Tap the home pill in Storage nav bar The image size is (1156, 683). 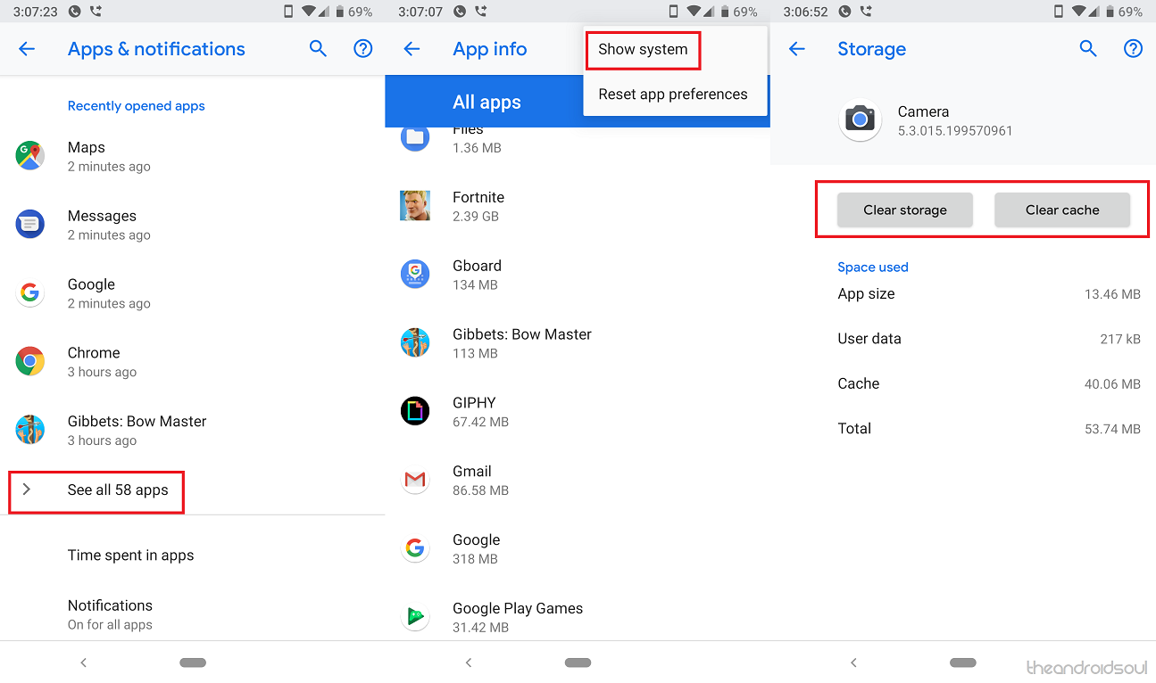[963, 662]
